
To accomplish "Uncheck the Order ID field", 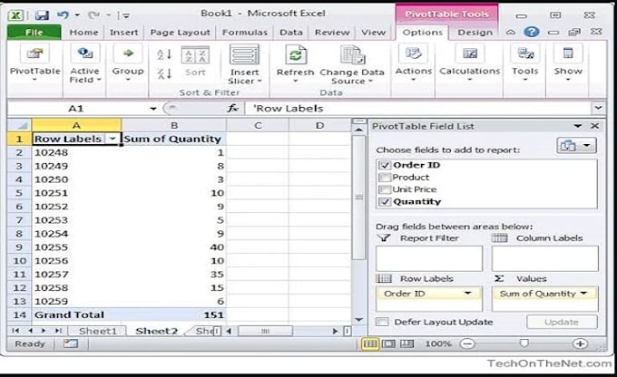I will (x=385, y=165).
